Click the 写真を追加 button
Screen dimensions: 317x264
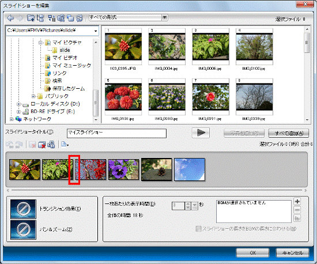pos(244,133)
